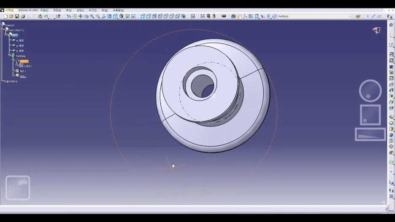Collapse the PartBody tree node
This screenshot has height=222, width=395.
(10, 55)
